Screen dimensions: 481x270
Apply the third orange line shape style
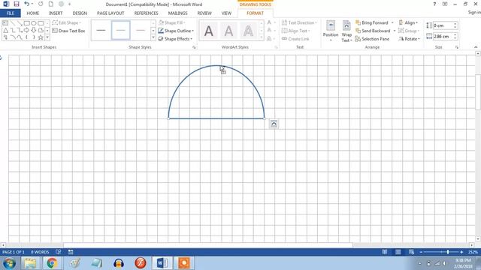click(x=141, y=30)
